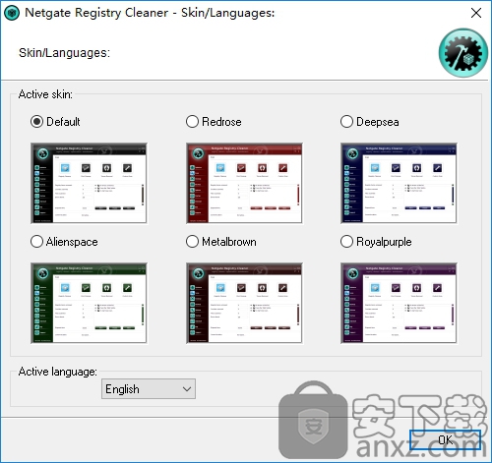Open the Active language dropdown
Image resolution: width=492 pixels, height=463 pixels.
point(149,389)
